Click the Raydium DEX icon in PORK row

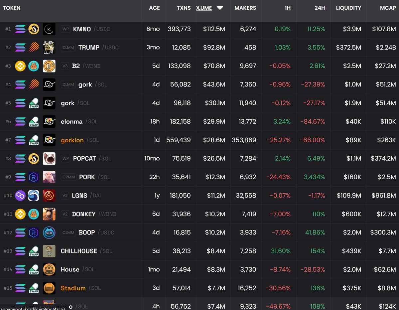tap(34, 177)
